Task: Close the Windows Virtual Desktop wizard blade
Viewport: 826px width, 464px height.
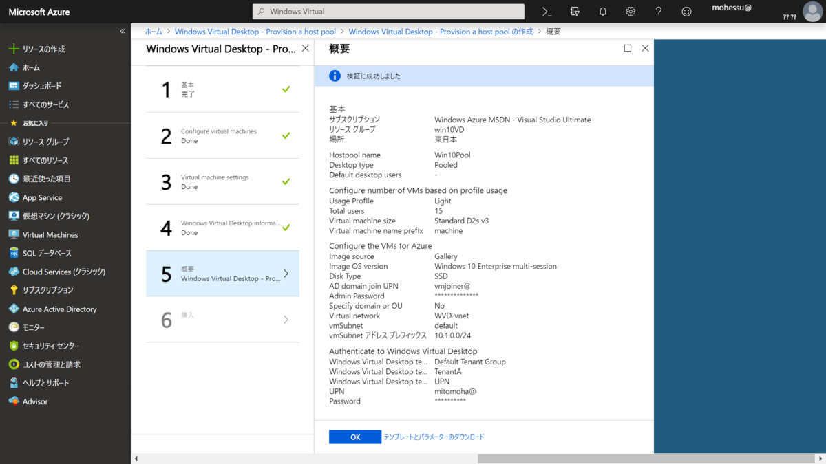Action: click(x=306, y=49)
